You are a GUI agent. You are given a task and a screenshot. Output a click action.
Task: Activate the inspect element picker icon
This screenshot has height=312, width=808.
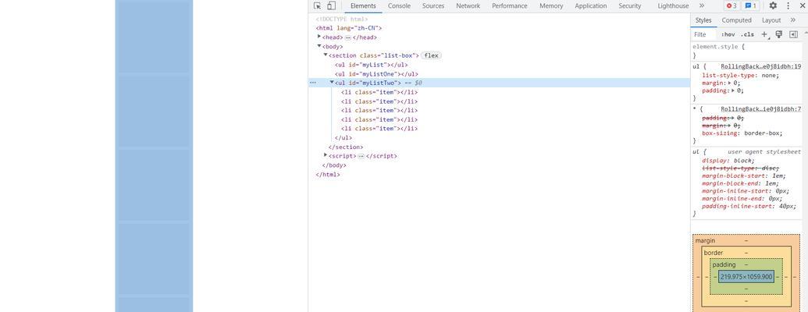tap(318, 5)
